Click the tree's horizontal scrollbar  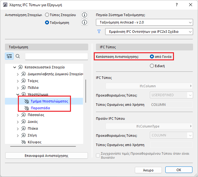43,146
